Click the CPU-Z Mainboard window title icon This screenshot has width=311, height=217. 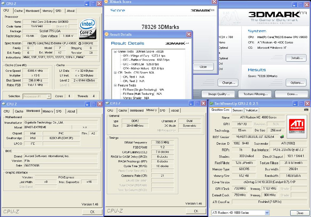4,104
